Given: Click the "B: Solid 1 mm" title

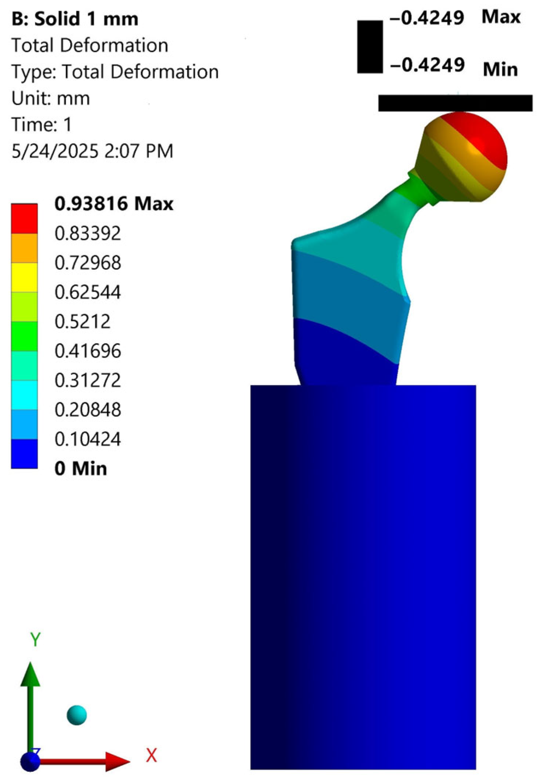Looking at the screenshot, I should [x=75, y=19].
